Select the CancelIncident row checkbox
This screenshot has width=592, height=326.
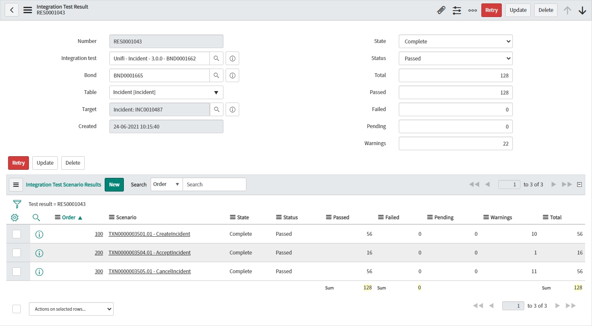(17, 272)
